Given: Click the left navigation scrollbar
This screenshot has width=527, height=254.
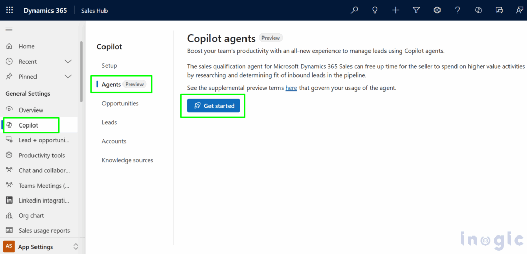Looking at the screenshot, I should 81,72.
